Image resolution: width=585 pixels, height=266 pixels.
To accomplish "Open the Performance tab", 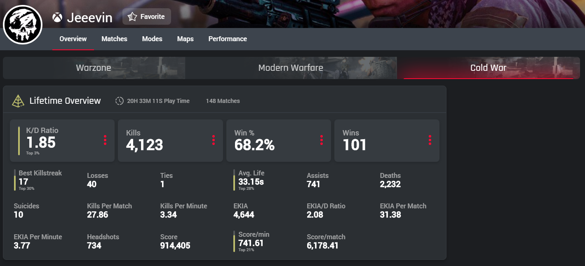I will pos(228,39).
